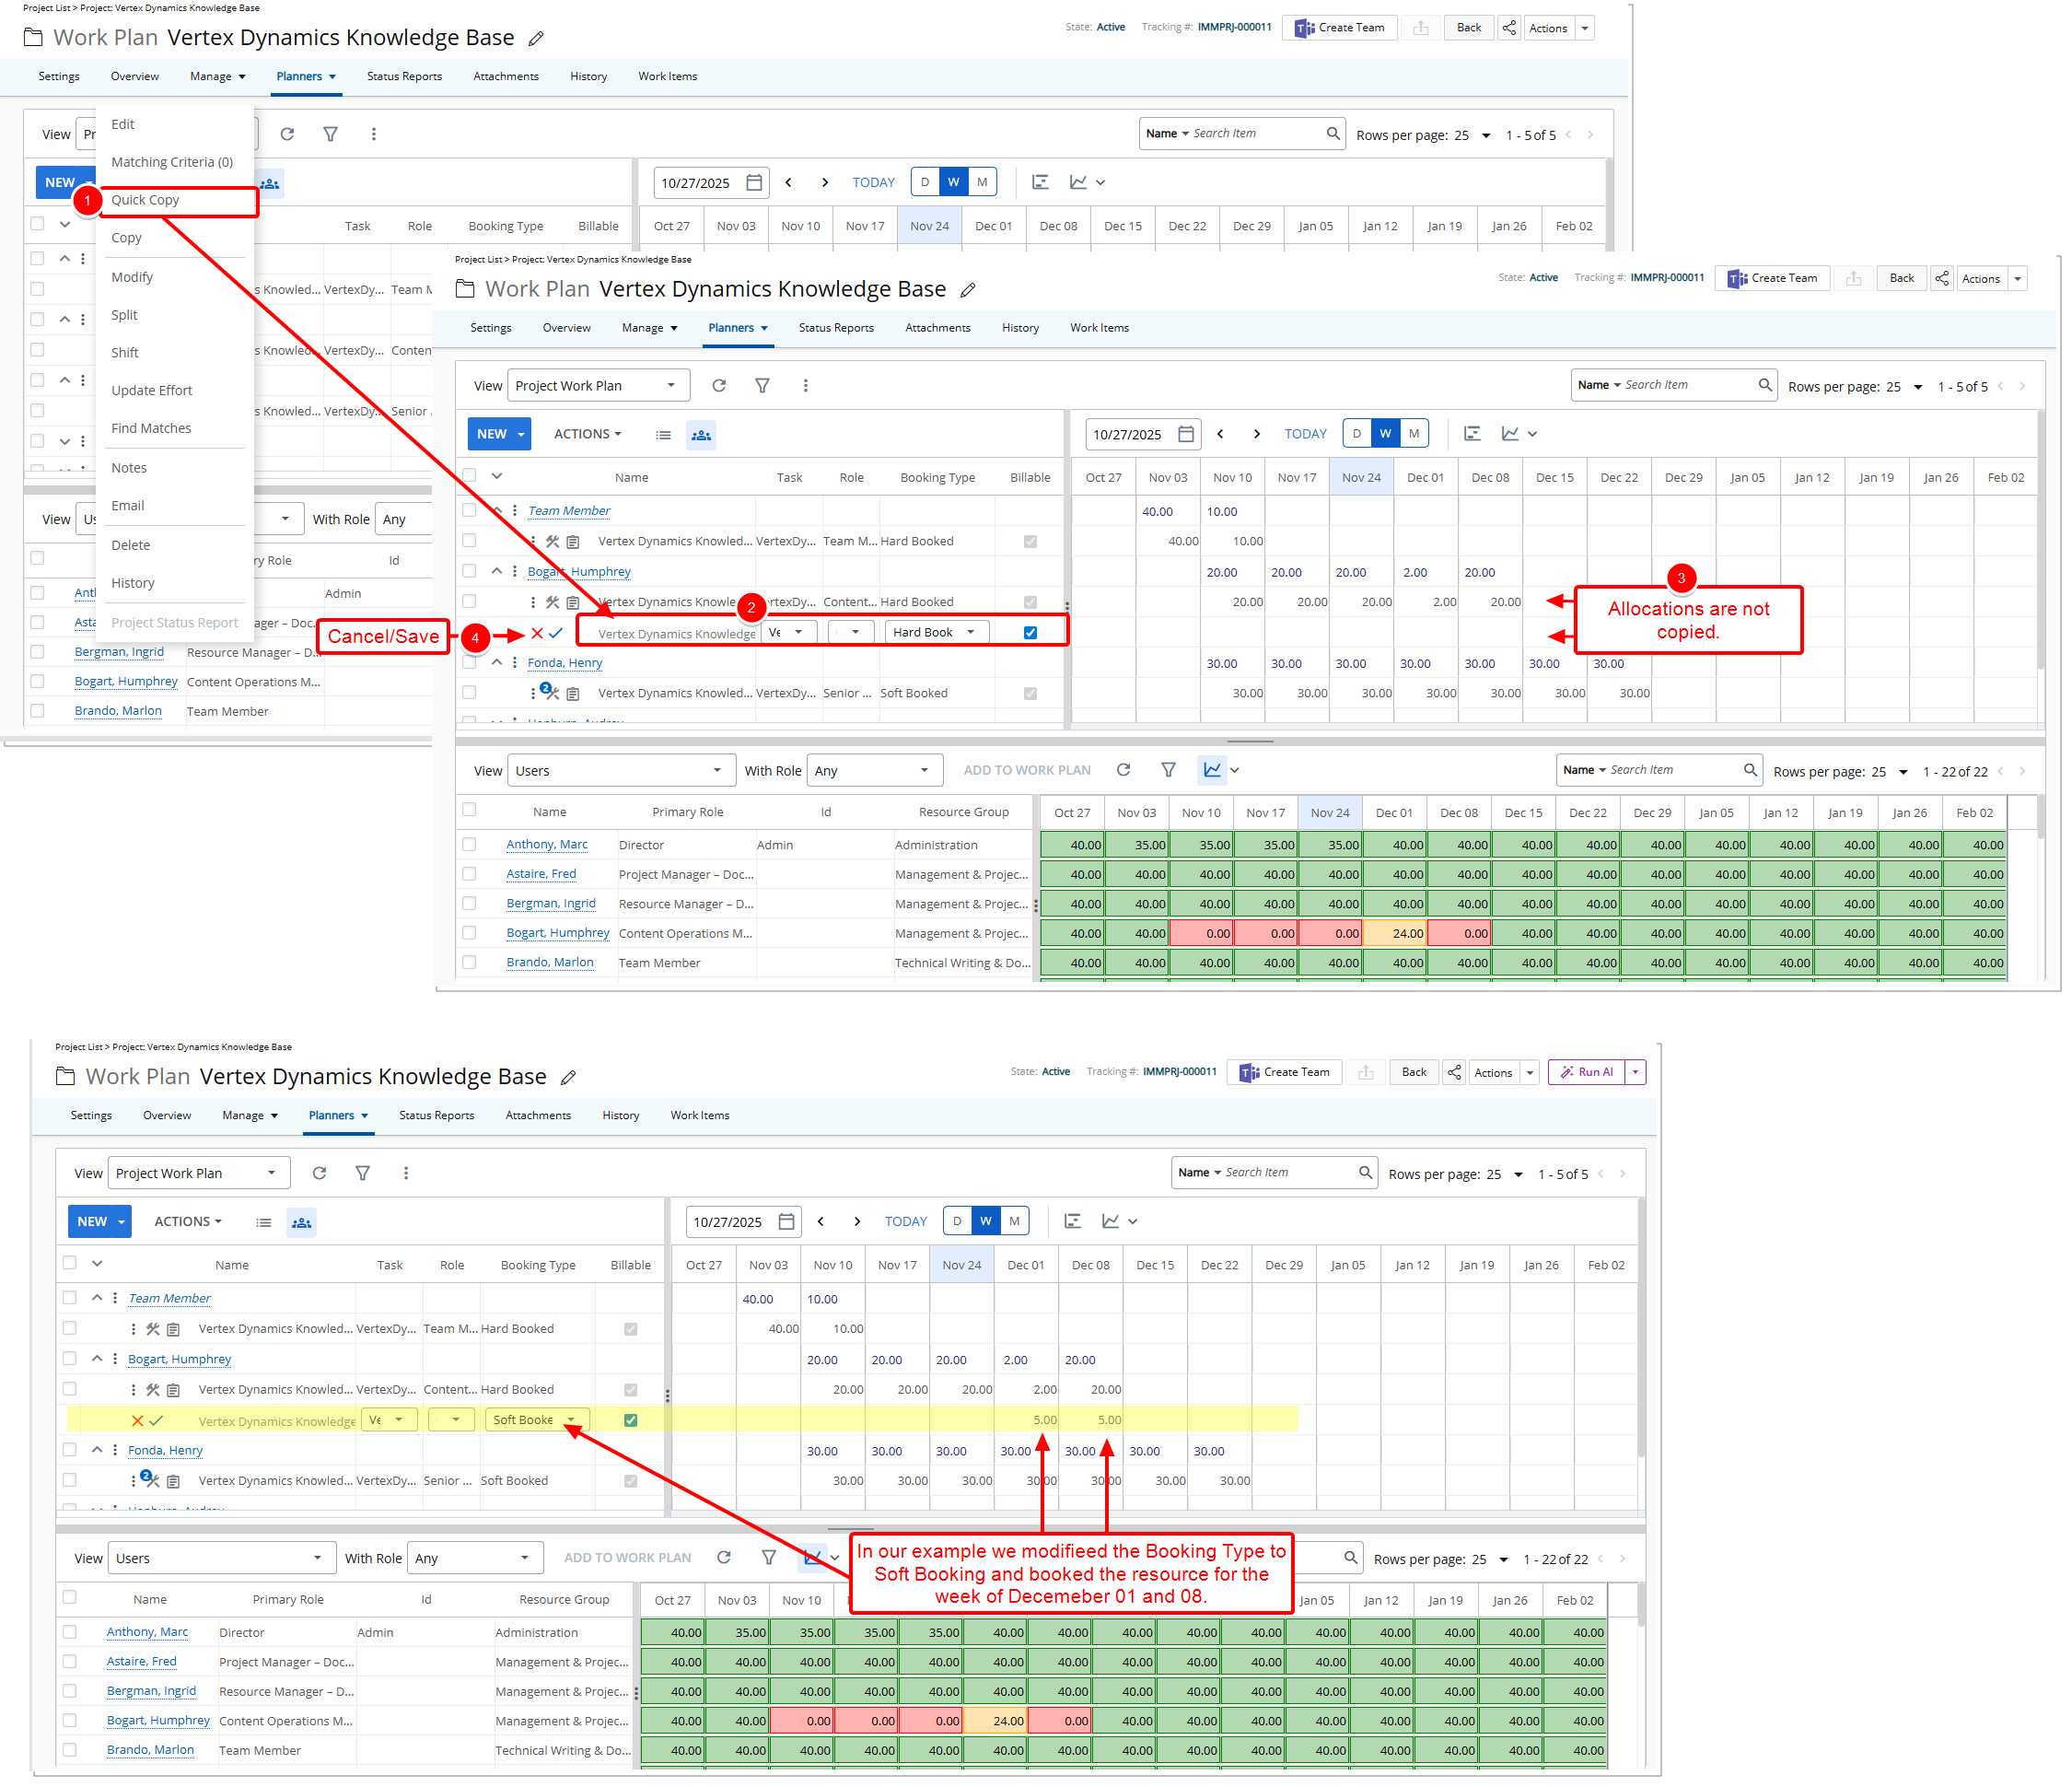This screenshot has height=1787, width=2072.
Task: Select the Team Member row checkbox
Action: tap(69, 1298)
